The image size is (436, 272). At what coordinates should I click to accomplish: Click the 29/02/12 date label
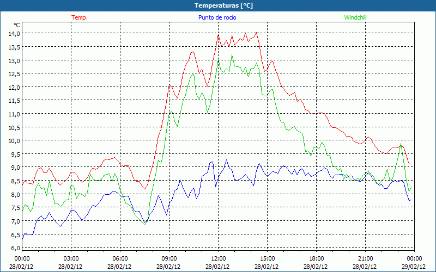pos(414,267)
